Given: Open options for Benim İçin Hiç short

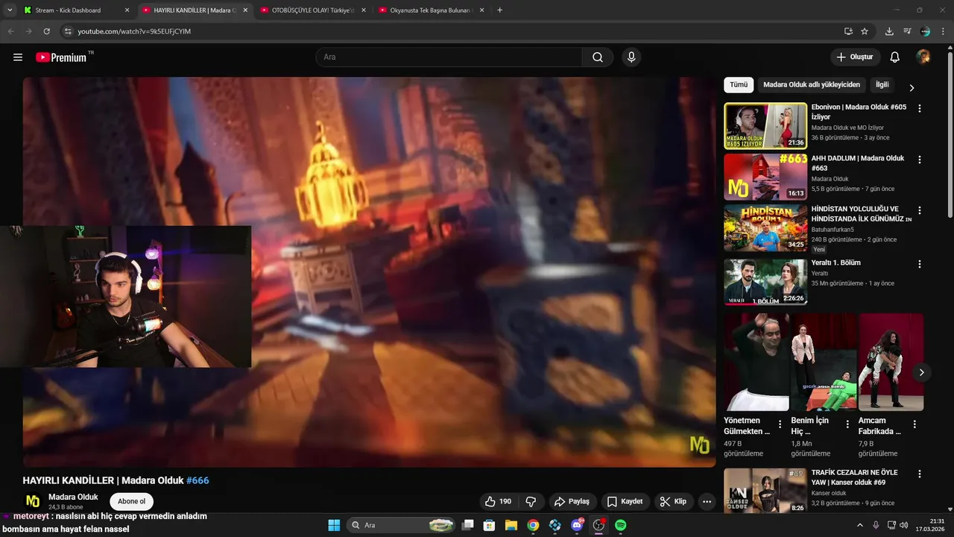Looking at the screenshot, I should (x=847, y=424).
